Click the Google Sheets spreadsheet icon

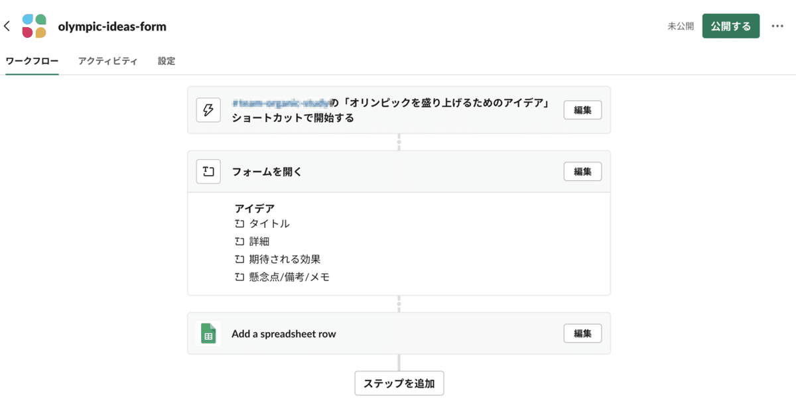208,333
